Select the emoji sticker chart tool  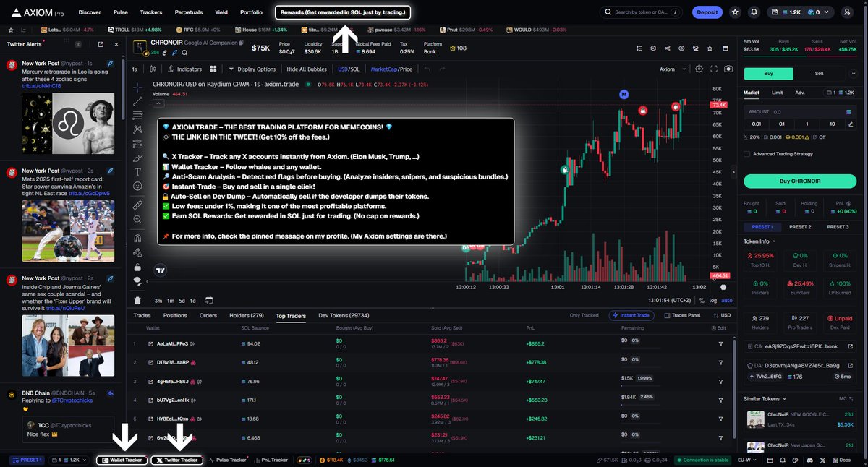pos(137,187)
